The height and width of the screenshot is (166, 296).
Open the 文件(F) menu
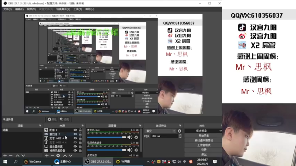point(7,9)
